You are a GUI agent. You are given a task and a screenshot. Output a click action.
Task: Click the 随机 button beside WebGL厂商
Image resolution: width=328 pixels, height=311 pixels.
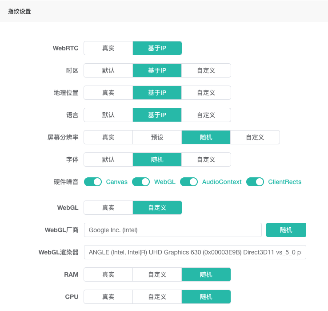[x=286, y=230]
